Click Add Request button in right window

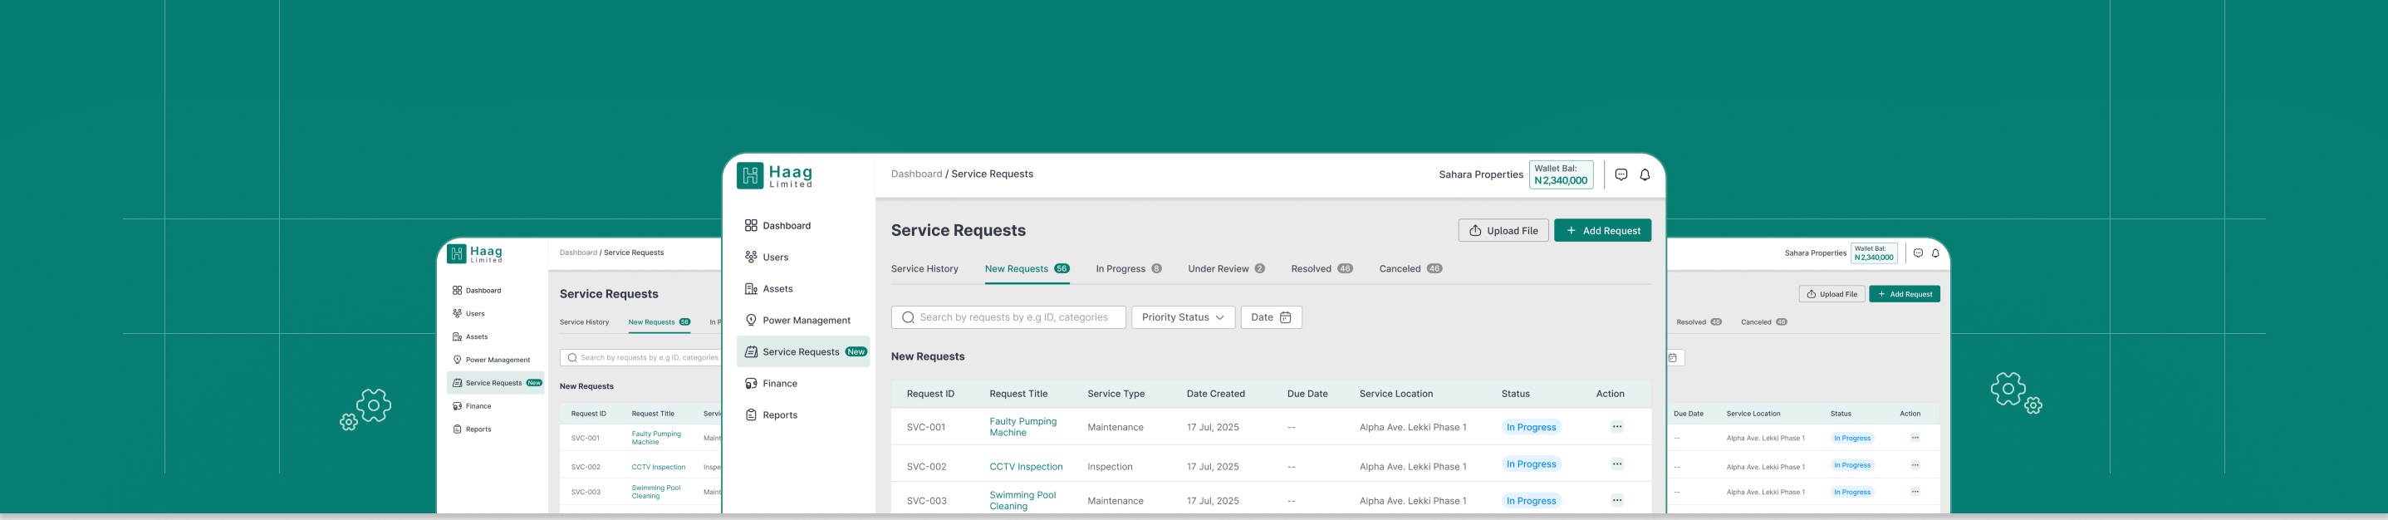tap(1904, 294)
